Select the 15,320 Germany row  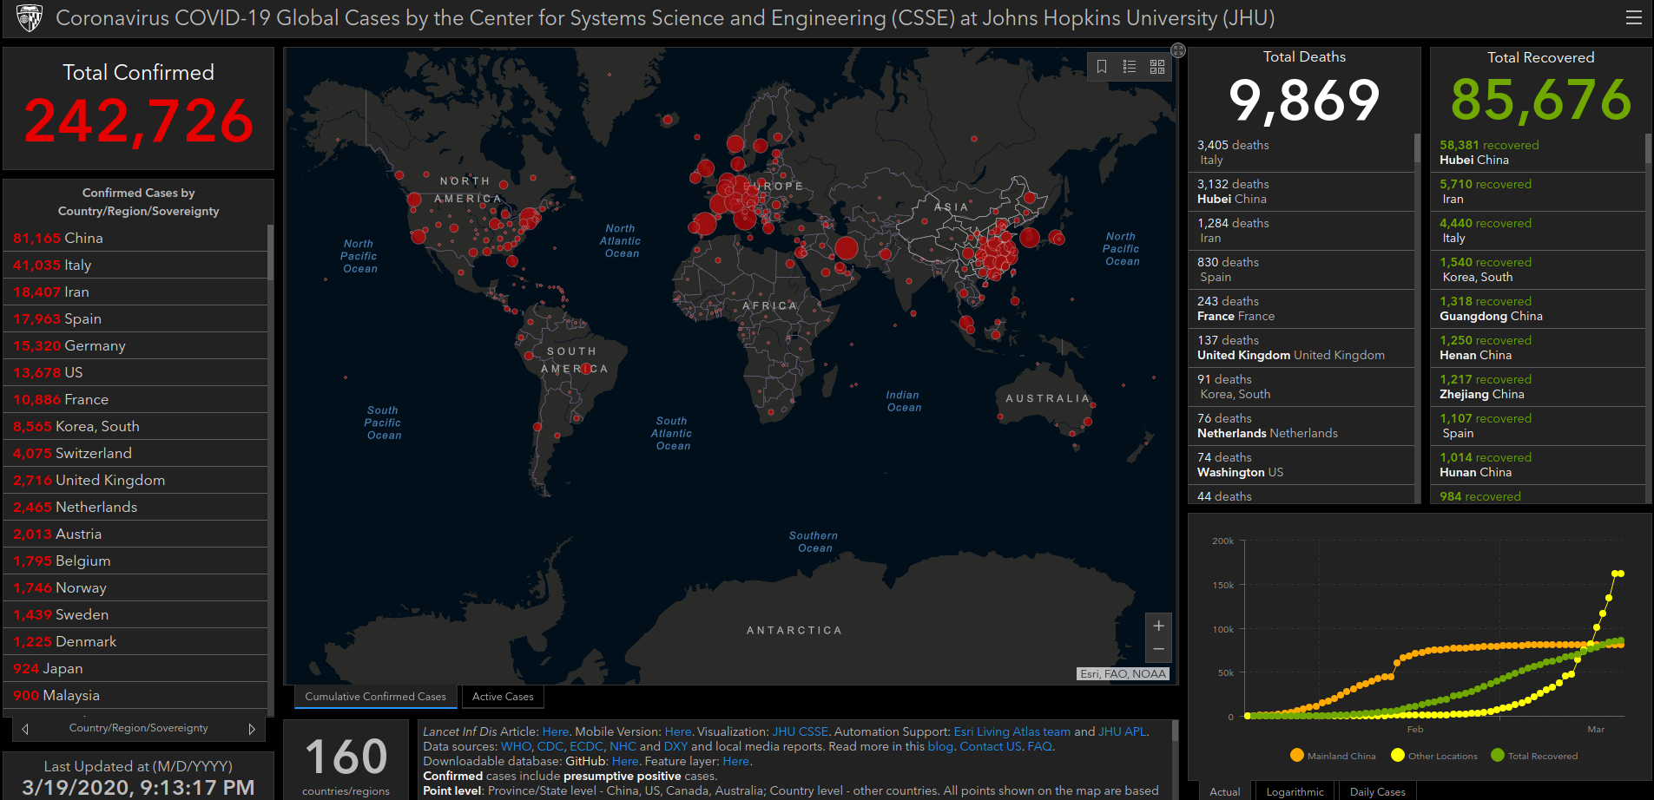pos(135,345)
